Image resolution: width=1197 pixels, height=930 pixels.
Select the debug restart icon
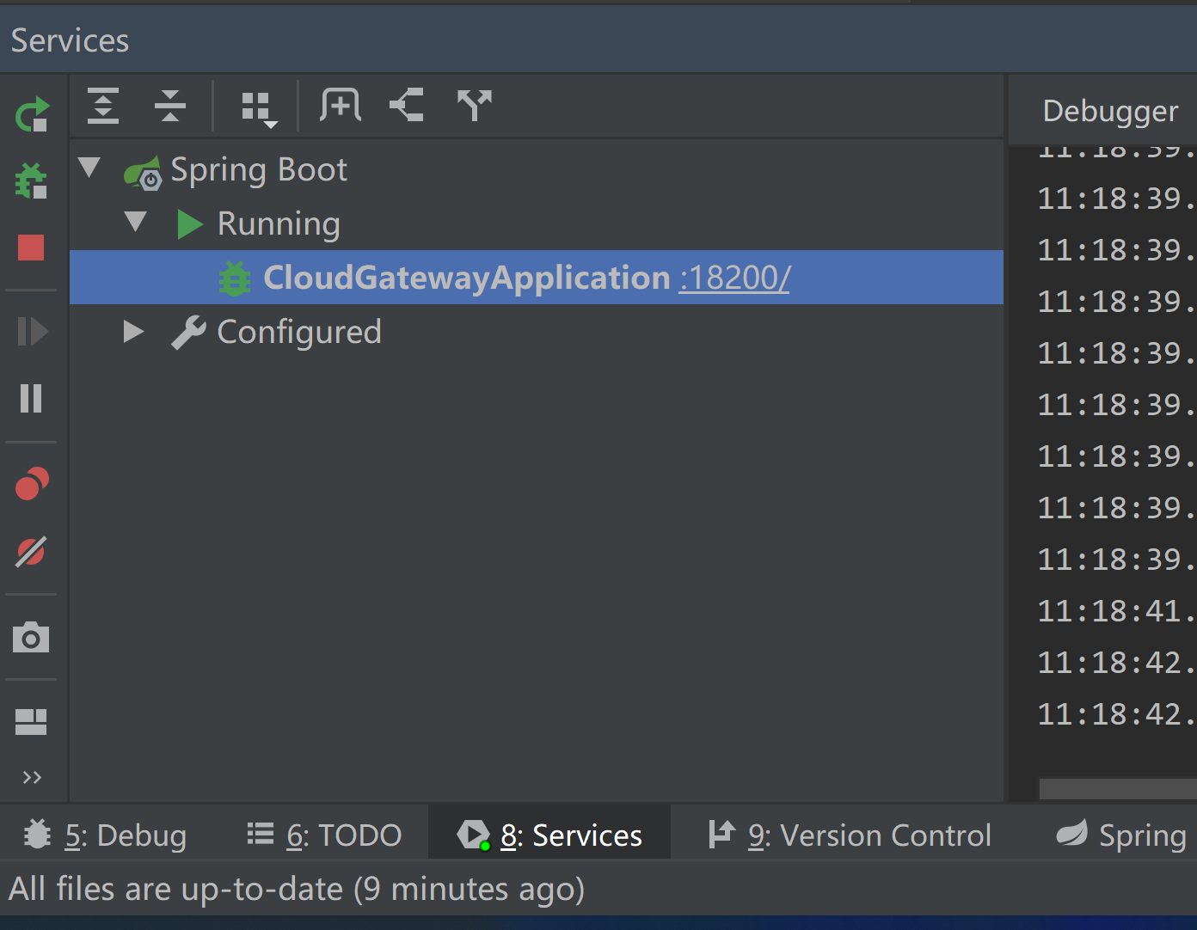[32, 181]
